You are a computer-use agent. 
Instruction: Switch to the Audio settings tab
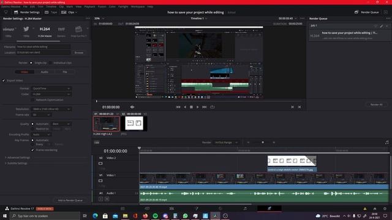coord(45,72)
